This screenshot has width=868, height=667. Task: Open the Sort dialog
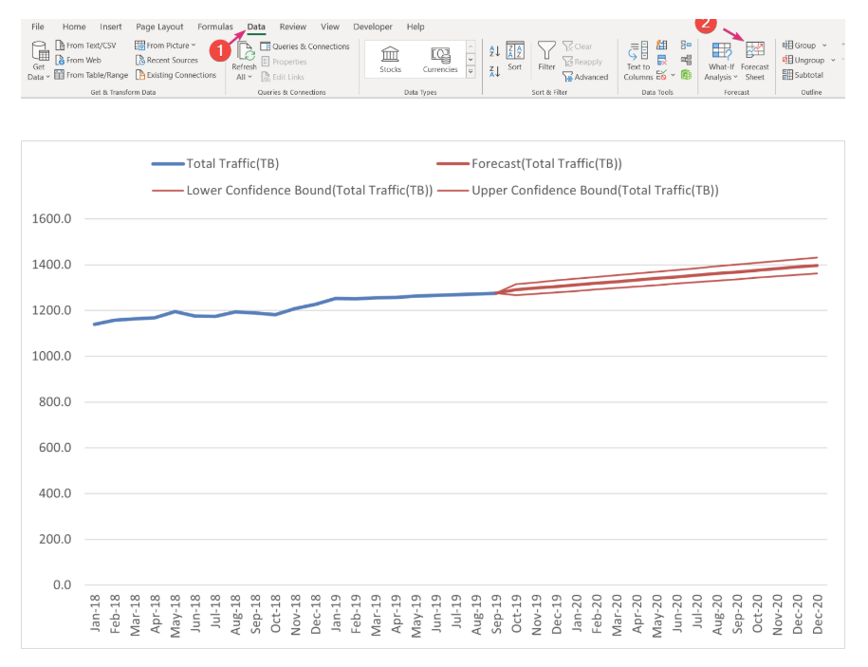515,57
